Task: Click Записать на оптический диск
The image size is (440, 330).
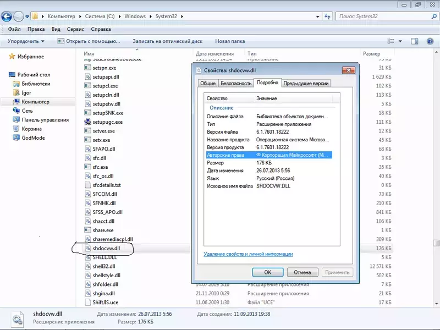Action: (x=168, y=41)
